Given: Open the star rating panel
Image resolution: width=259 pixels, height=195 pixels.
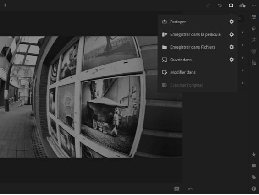Looking at the screenshot, I should click(254, 155).
